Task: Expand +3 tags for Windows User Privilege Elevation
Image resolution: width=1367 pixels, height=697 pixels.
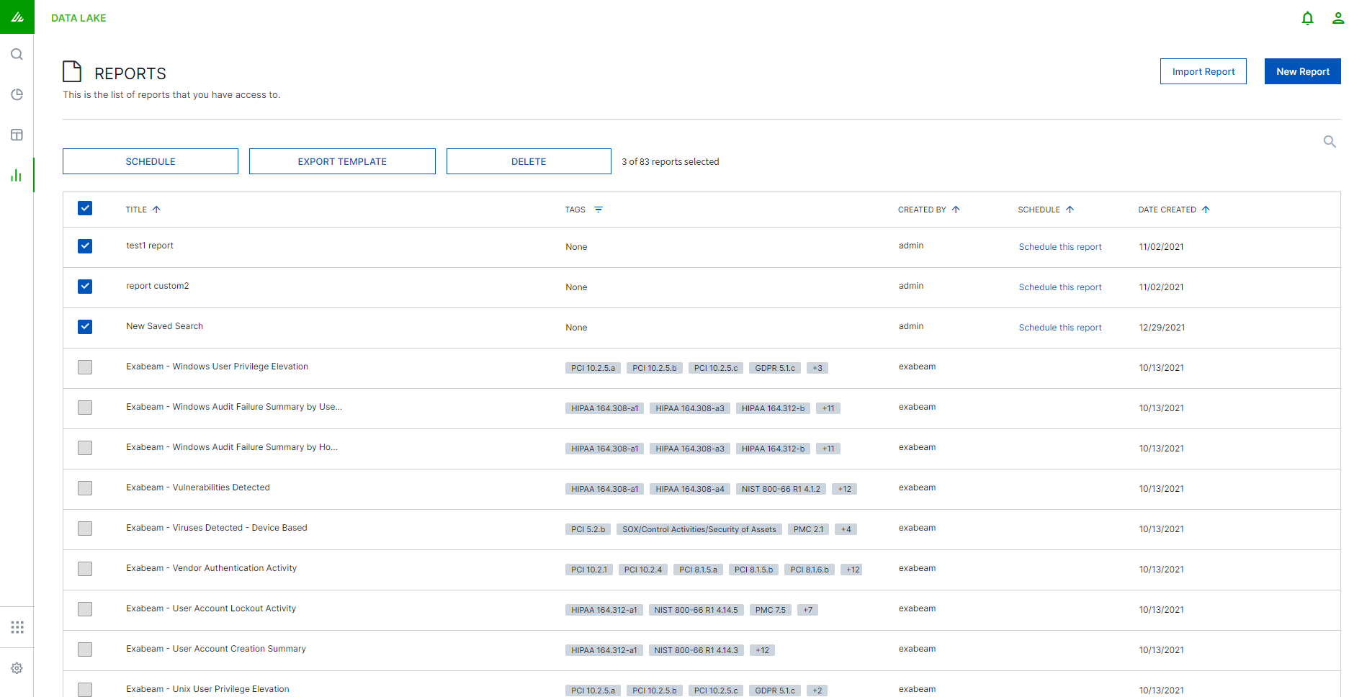Action: [x=817, y=368]
